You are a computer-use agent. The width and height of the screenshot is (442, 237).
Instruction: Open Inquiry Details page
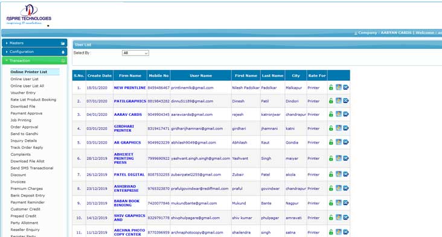(24, 141)
